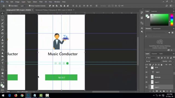The width and height of the screenshot is (175, 98).
Task: Click the Create New Layer icon
Action: (x=167, y=91)
